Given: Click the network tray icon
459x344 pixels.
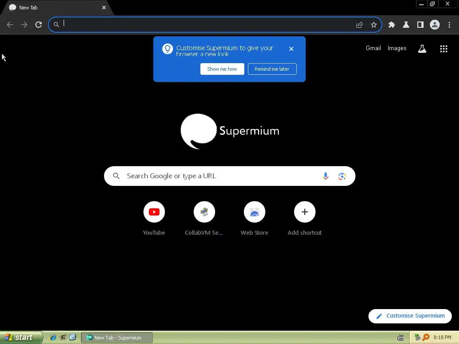Looking at the screenshot, I should (417, 338).
